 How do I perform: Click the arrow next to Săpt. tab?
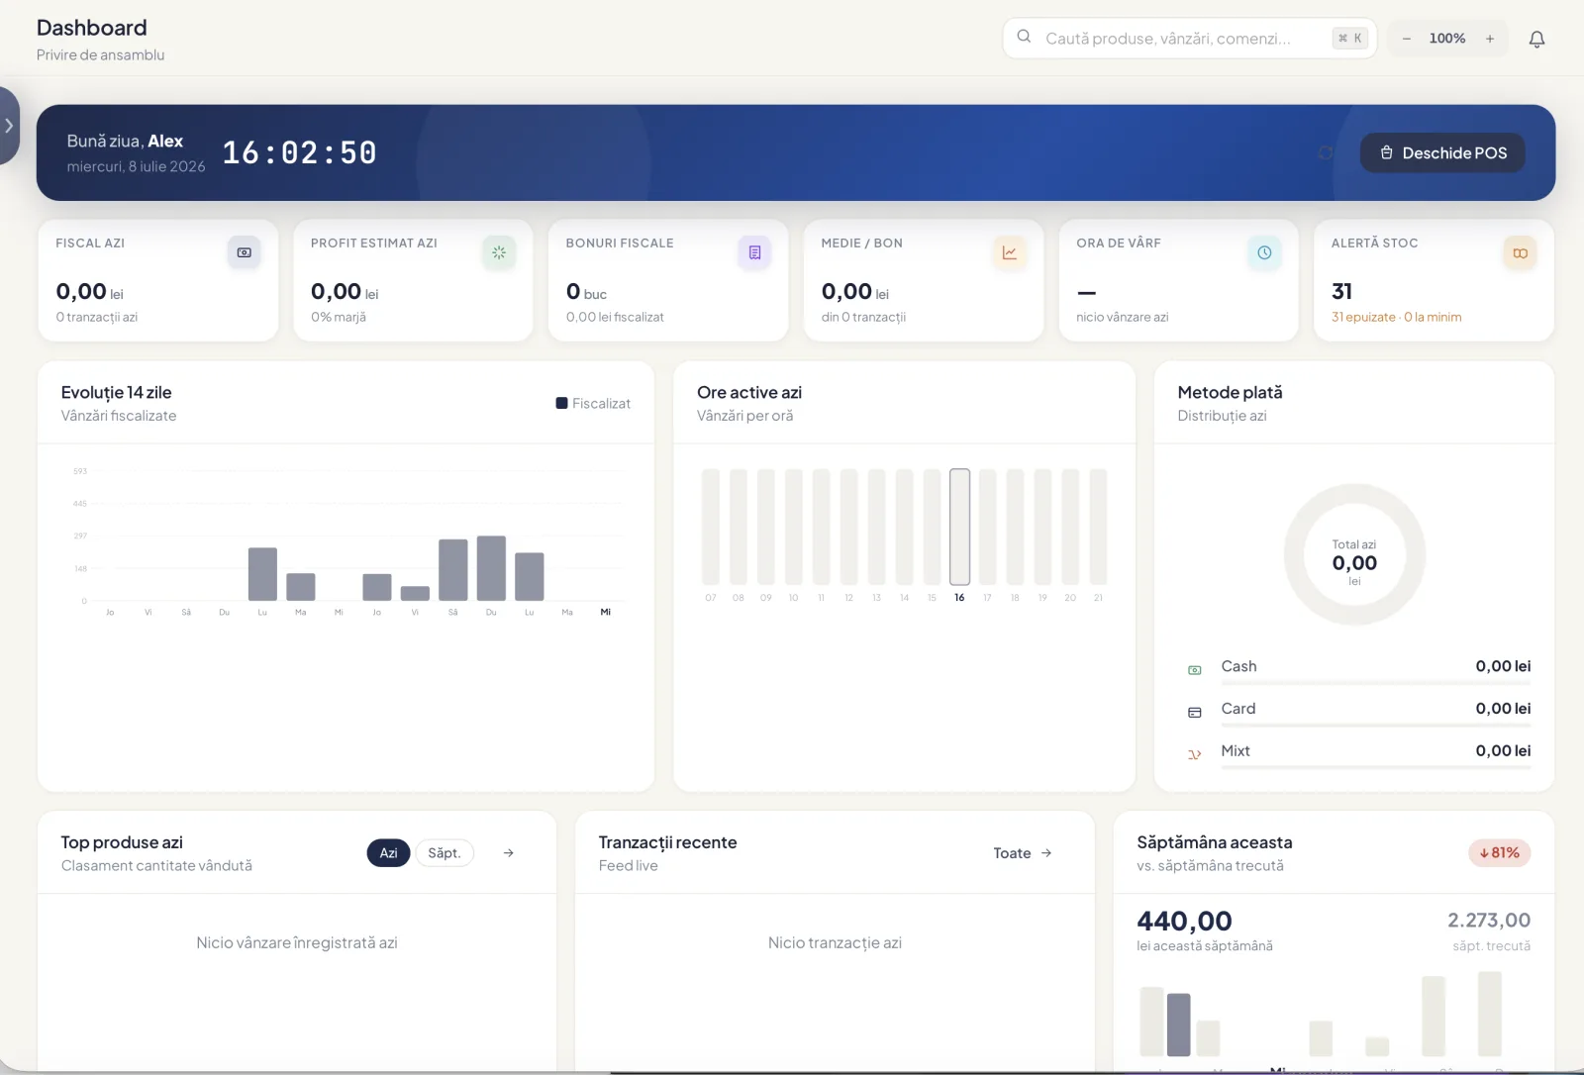pos(508,852)
